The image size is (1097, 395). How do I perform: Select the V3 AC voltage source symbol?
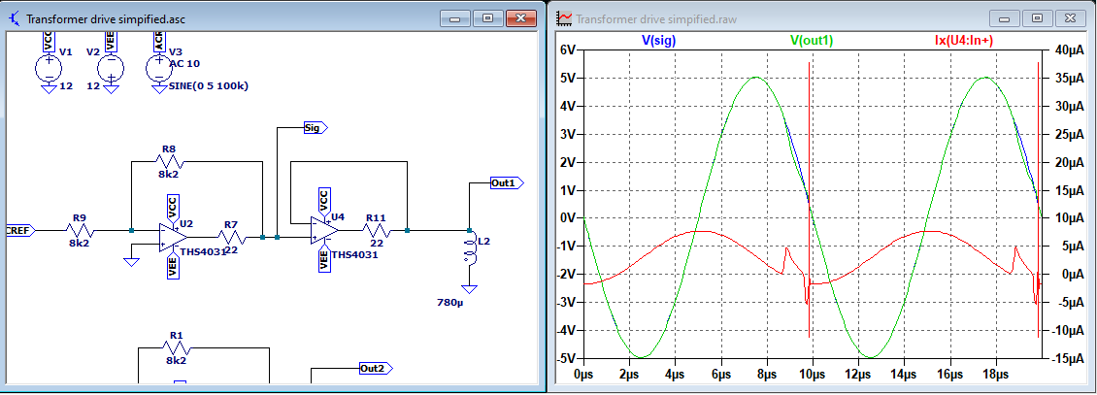pos(159,68)
